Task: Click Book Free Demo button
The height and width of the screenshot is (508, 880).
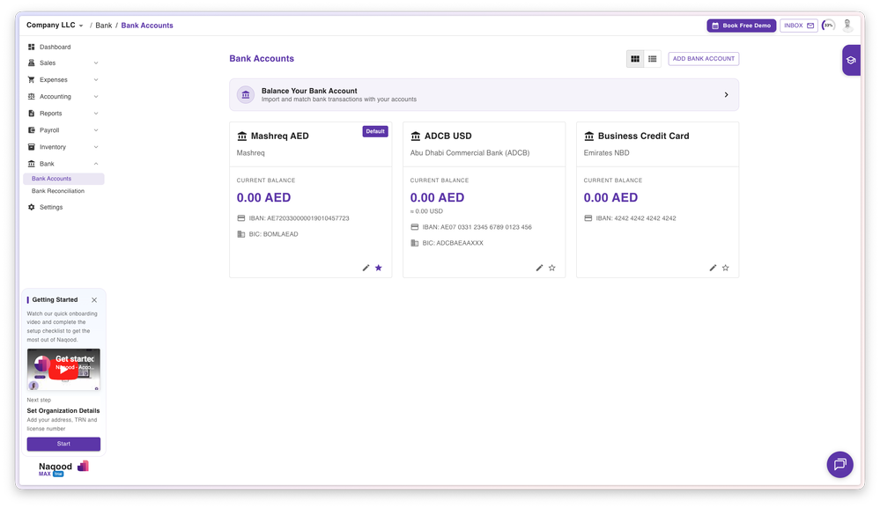Action: (741, 26)
